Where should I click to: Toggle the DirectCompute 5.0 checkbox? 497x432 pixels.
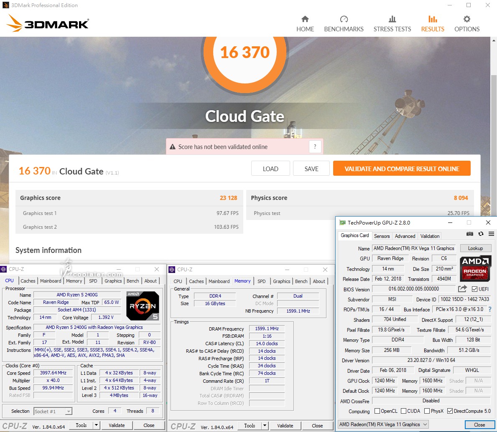click(x=450, y=411)
